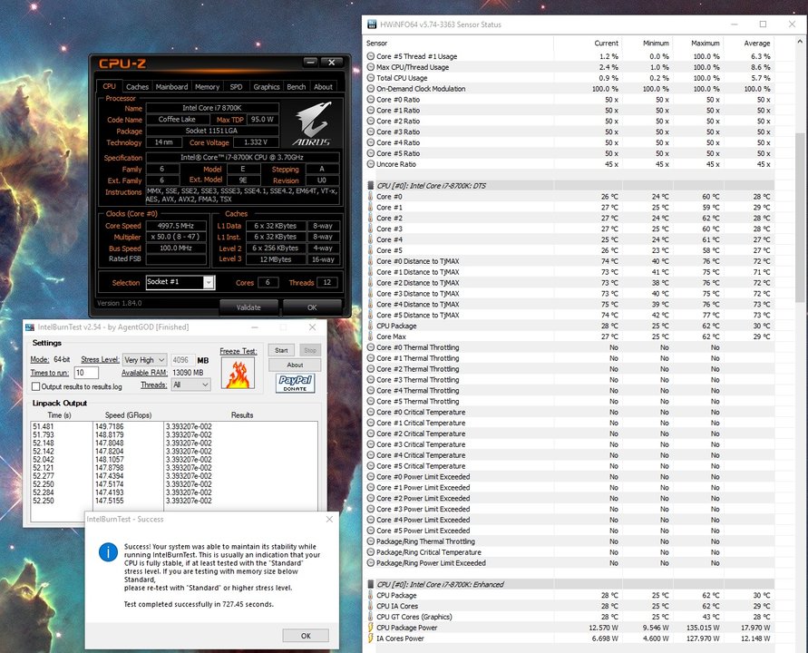Click the Stop button in IntelBurnTest
Image resolution: width=808 pixels, height=653 pixels.
(310, 350)
